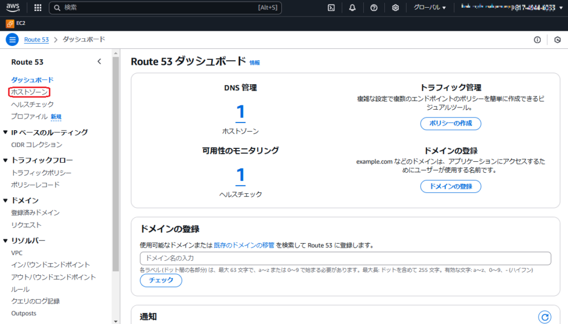
Task: Collapse the IP ベースのルーティング section
Action: click(x=6, y=132)
